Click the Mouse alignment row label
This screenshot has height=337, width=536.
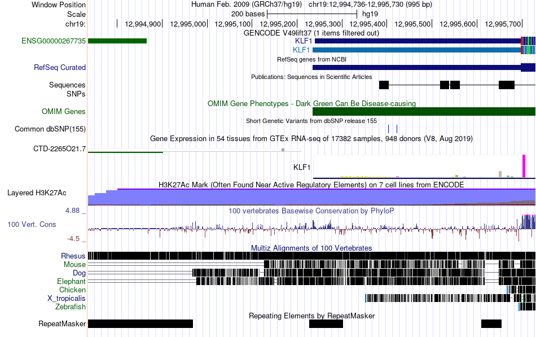click(x=74, y=265)
